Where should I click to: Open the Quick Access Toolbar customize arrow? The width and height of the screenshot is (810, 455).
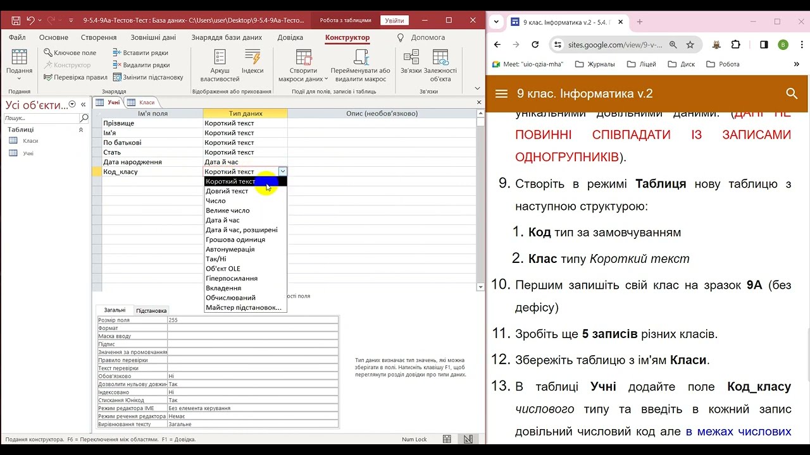[x=70, y=20]
